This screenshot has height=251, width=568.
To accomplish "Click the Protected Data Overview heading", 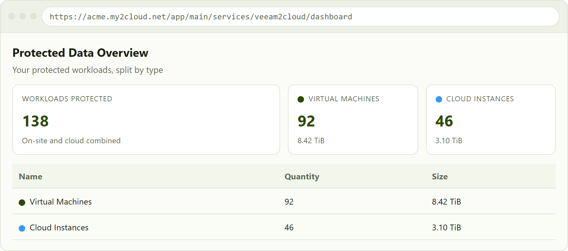I will tap(80, 53).
